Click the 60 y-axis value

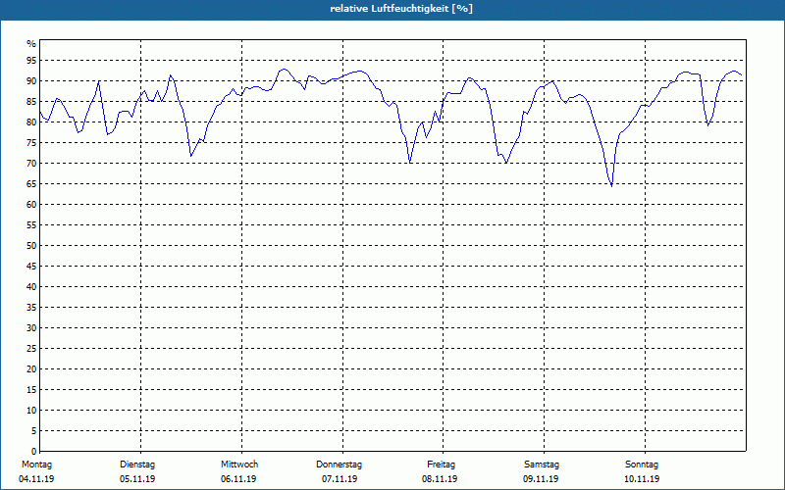pos(31,205)
